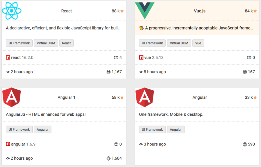Select the Virtual DOM tag in React card
The image size is (261, 167).
[x=46, y=43]
